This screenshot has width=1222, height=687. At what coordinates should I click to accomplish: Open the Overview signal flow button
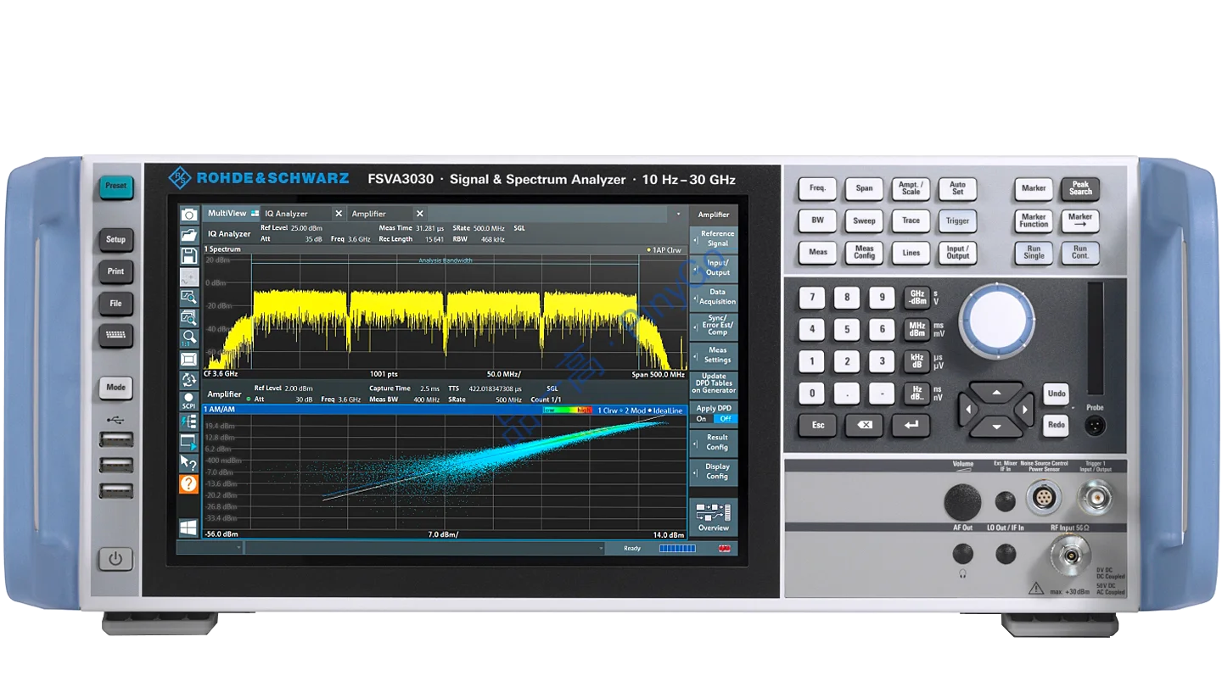tap(713, 517)
